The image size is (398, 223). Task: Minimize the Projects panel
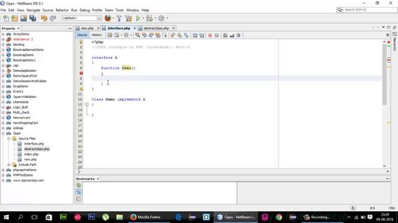tap(70, 28)
